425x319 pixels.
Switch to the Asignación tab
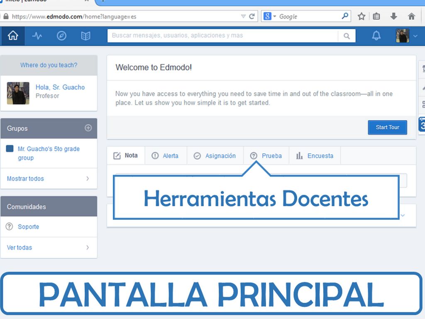215,156
